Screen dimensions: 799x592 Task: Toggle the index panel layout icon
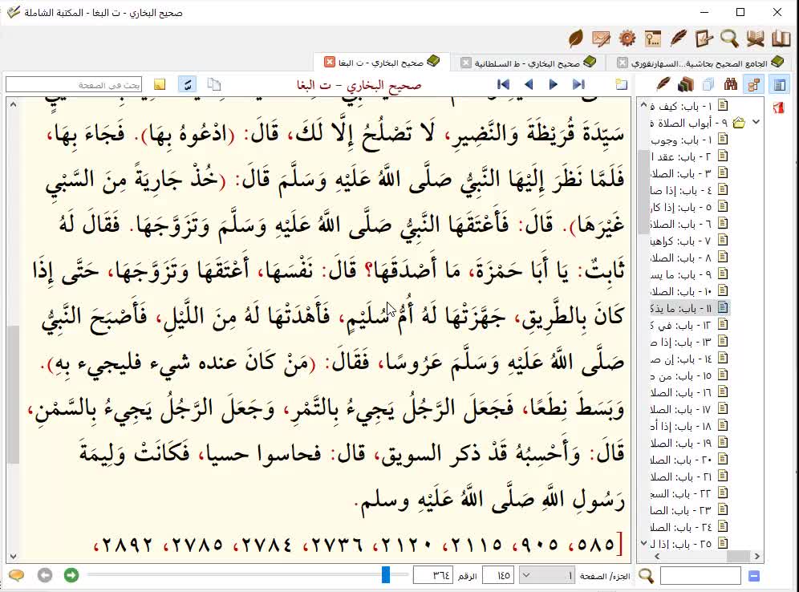coord(780,84)
